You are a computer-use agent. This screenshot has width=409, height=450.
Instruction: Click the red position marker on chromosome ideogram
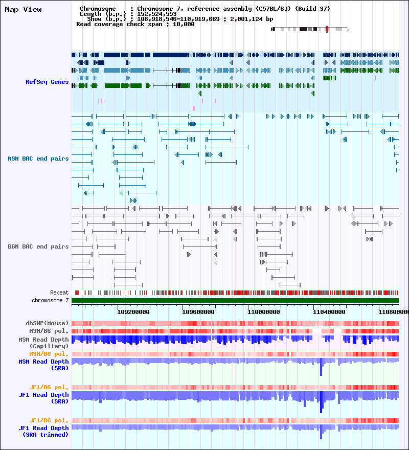click(x=327, y=29)
